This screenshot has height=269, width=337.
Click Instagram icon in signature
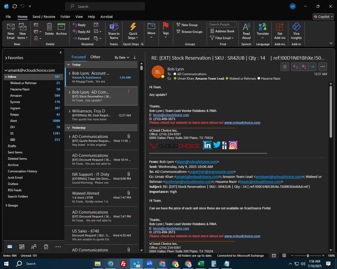[233, 145]
